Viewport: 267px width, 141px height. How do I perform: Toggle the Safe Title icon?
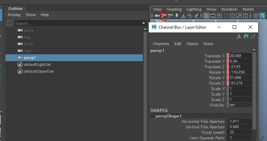(x=245, y=16)
